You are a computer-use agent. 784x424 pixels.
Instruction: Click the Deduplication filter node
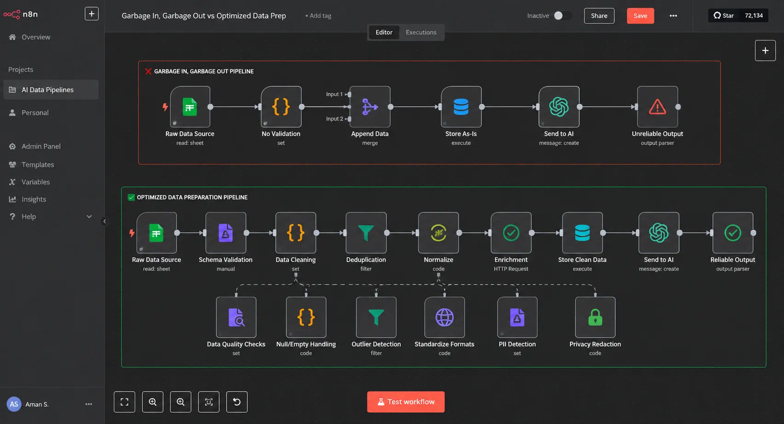pos(366,232)
